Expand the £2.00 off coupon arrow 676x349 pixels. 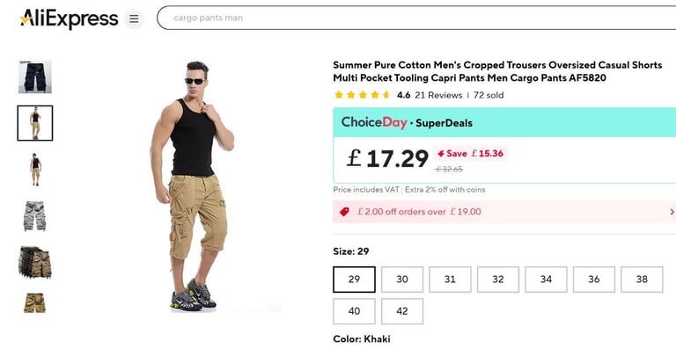tap(672, 212)
